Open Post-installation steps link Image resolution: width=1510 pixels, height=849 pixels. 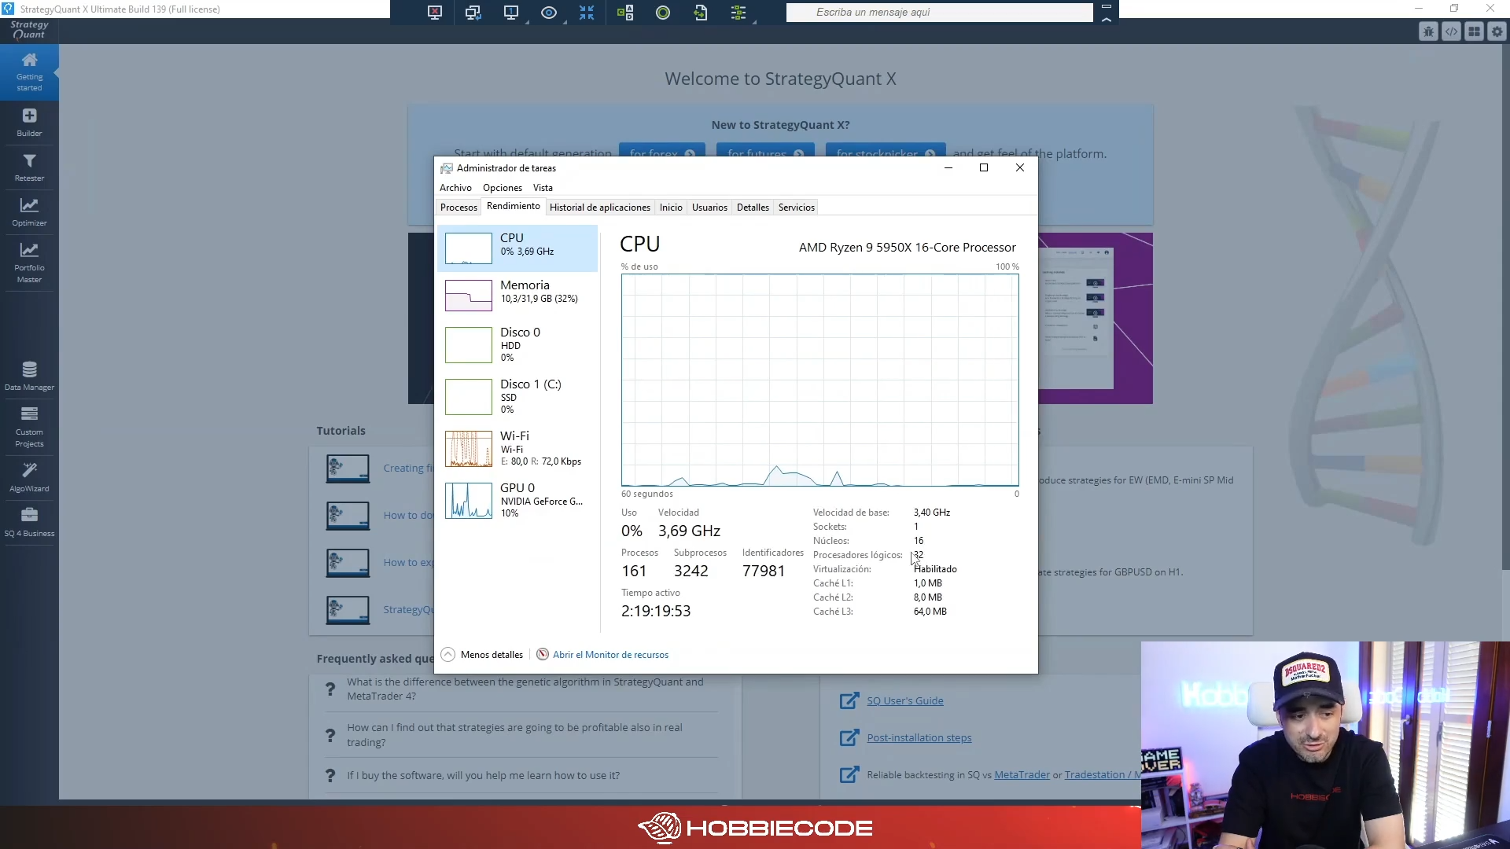point(919,738)
